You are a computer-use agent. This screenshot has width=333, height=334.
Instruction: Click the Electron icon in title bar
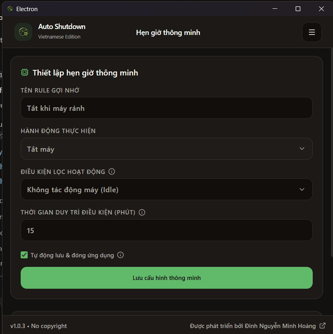(10, 9)
